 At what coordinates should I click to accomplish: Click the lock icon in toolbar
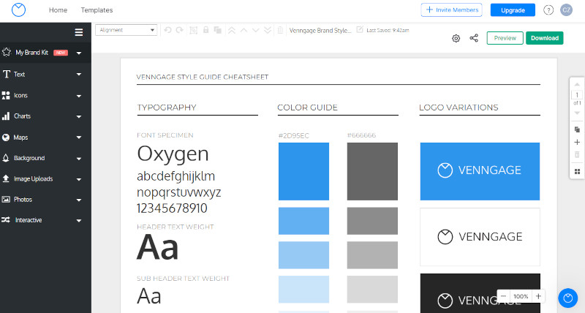tap(205, 30)
